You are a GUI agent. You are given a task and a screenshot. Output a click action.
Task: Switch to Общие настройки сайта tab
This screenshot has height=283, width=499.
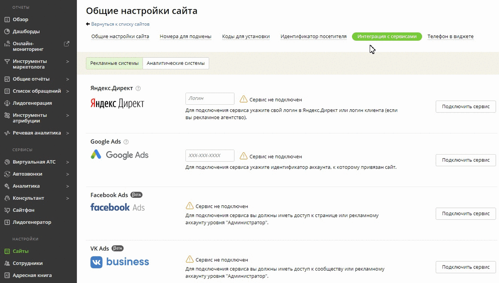120,37
